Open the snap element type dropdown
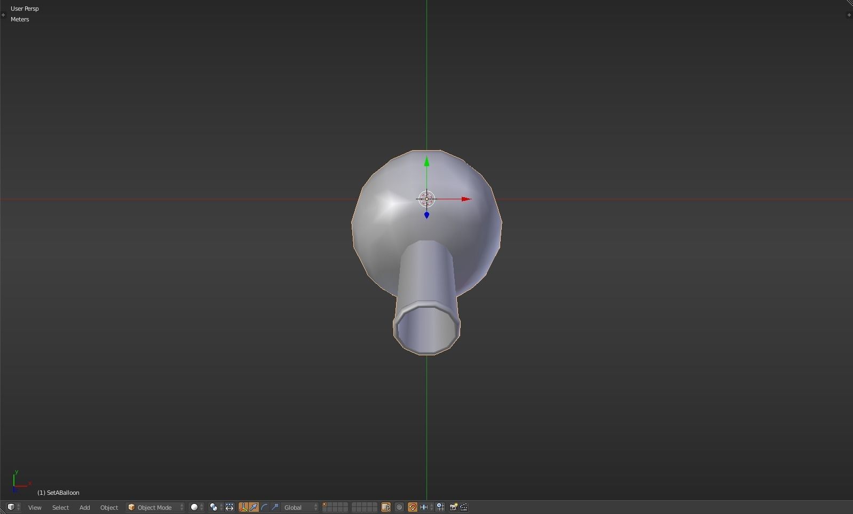Screen dimensions: 853x514 (x=426, y=508)
